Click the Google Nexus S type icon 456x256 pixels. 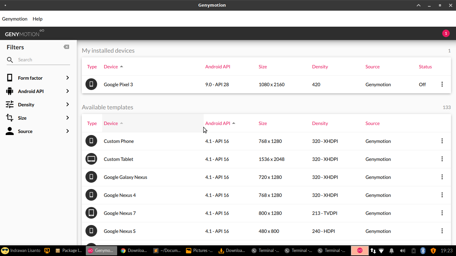[x=91, y=231]
